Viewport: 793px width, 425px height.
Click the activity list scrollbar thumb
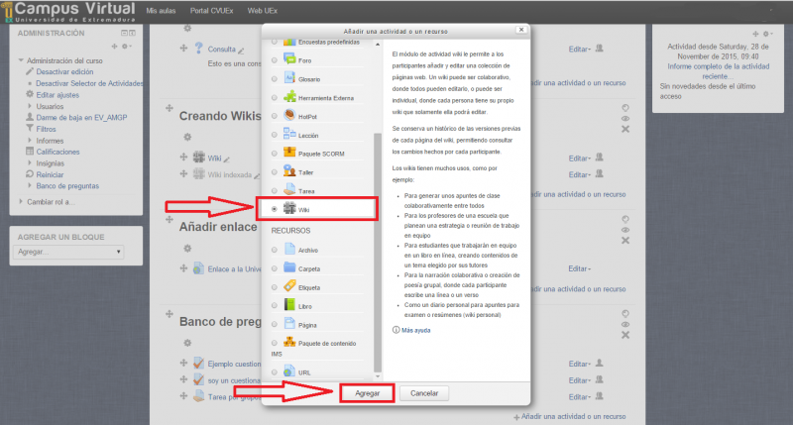pos(378,253)
